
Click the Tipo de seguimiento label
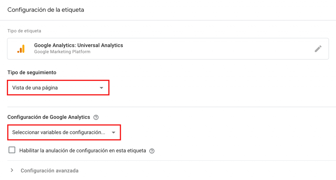coord(32,72)
